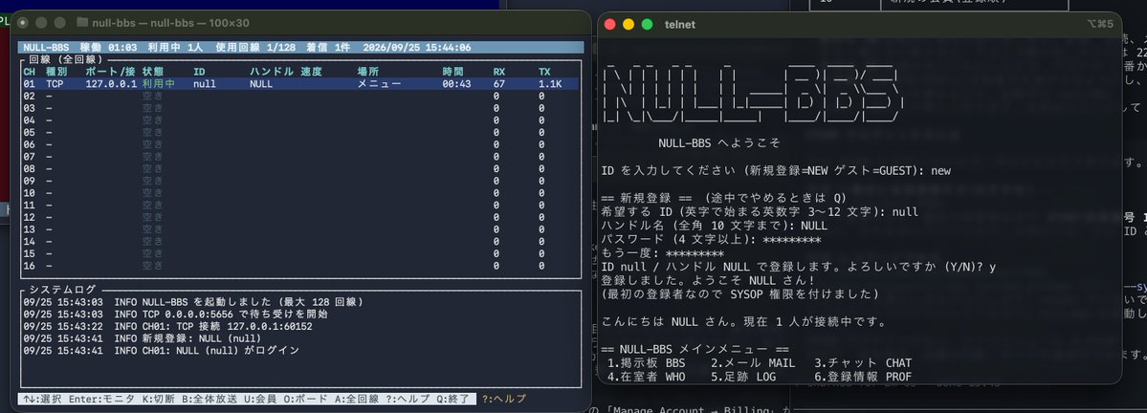Click the CH01: TCP 接続 127.0.0.1:60152 log line

coord(167,326)
